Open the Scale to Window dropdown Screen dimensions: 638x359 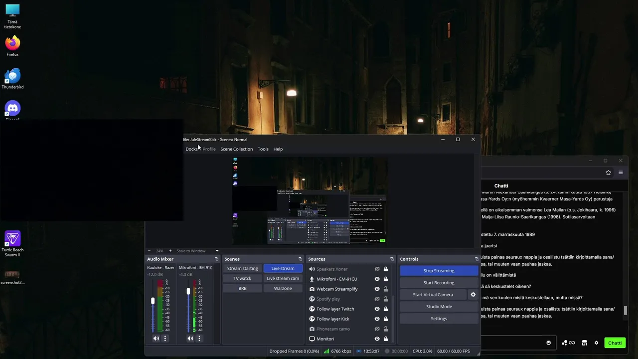click(x=197, y=251)
